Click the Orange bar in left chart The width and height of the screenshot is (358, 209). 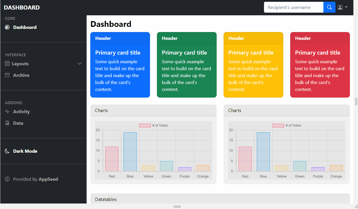pyautogui.click(x=203, y=168)
